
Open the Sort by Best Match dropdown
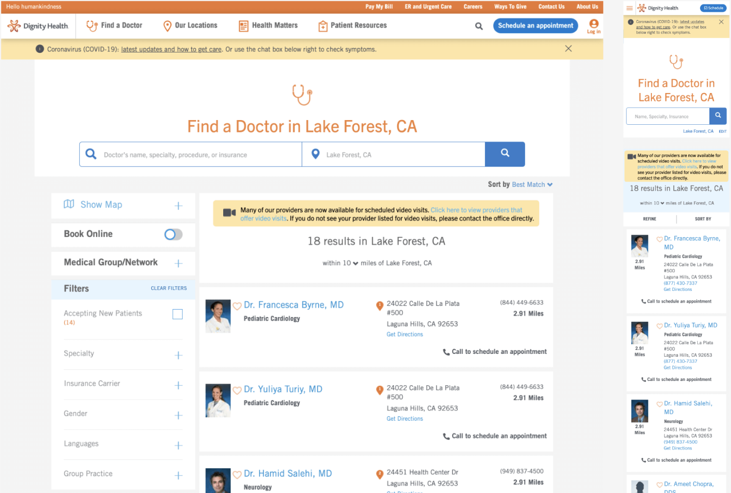532,184
